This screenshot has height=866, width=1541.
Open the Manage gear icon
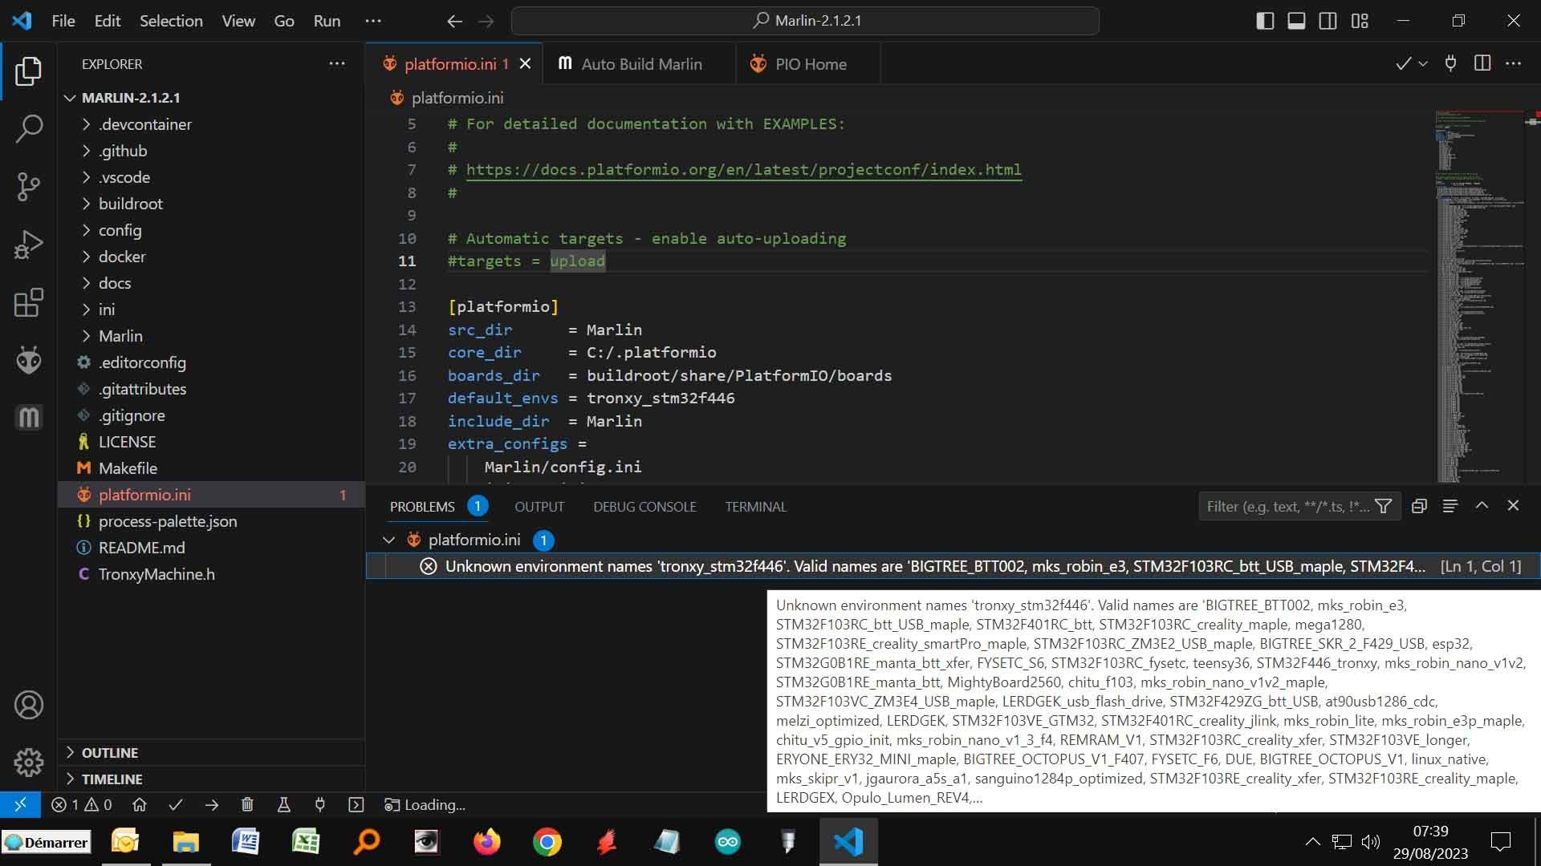28,762
